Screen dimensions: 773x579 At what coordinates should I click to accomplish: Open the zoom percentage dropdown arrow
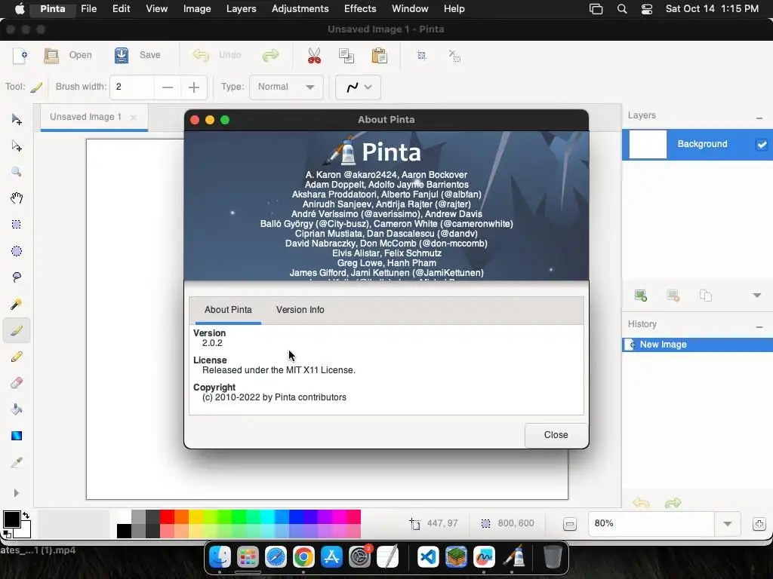[x=727, y=523]
